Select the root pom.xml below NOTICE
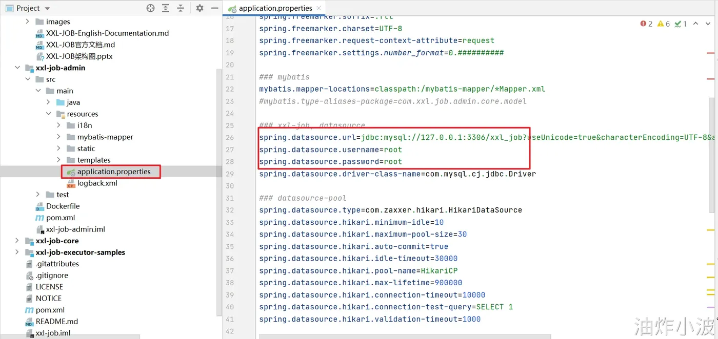718x339 pixels. coord(50,310)
